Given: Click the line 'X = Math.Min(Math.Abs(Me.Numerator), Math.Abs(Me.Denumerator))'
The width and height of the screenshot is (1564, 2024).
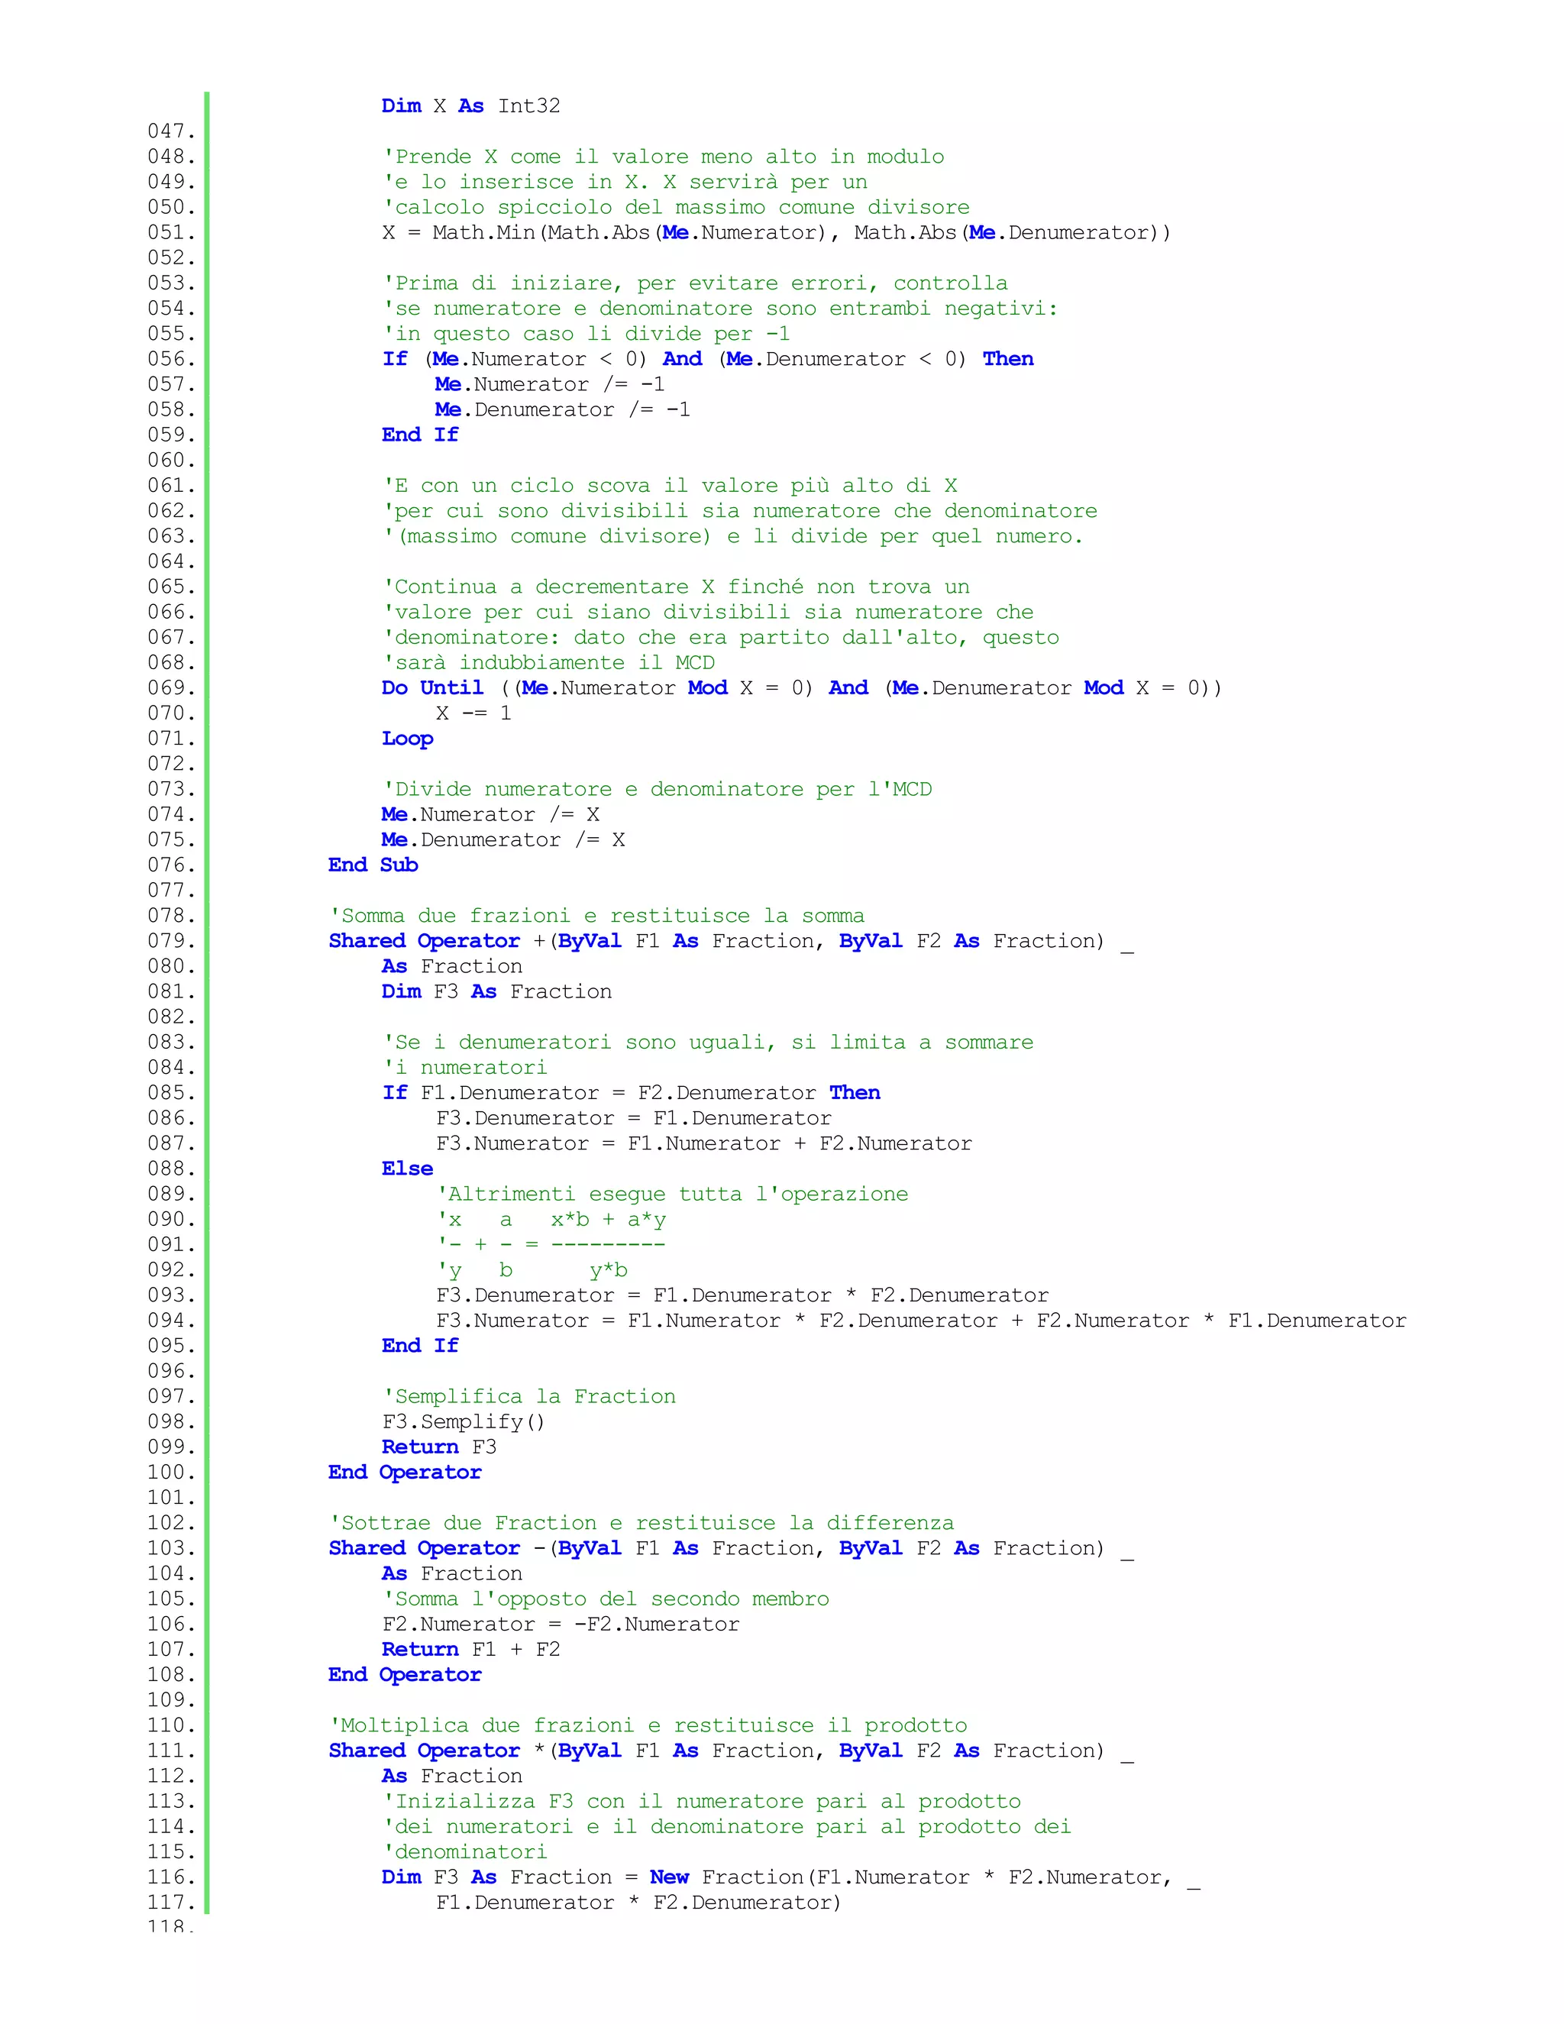Looking at the screenshot, I should coord(777,233).
